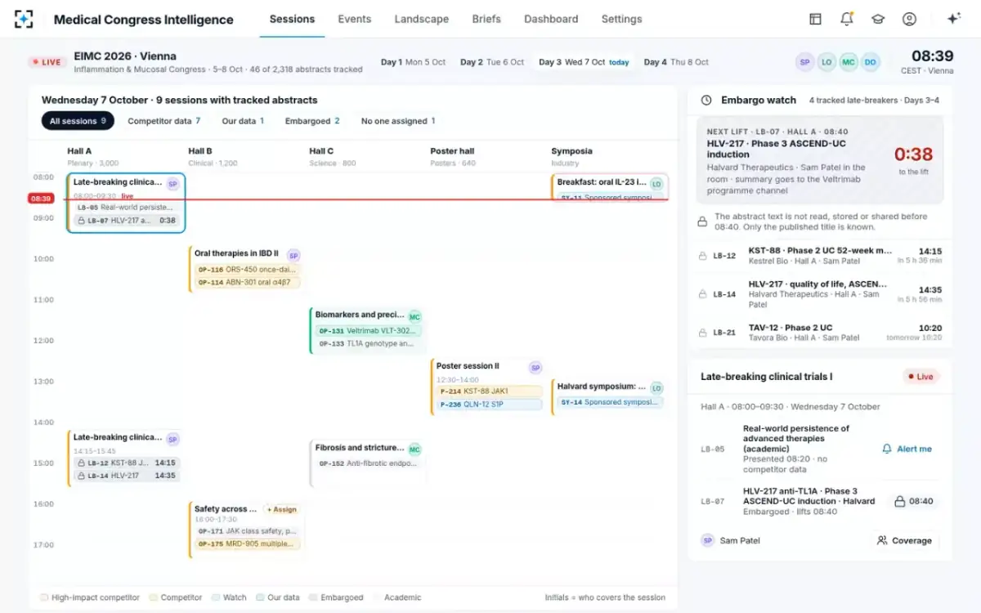The width and height of the screenshot is (981, 613).
Task: Open the notifications bell
Action: 847,19
